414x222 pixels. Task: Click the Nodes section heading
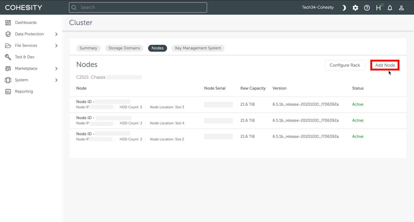click(x=87, y=65)
